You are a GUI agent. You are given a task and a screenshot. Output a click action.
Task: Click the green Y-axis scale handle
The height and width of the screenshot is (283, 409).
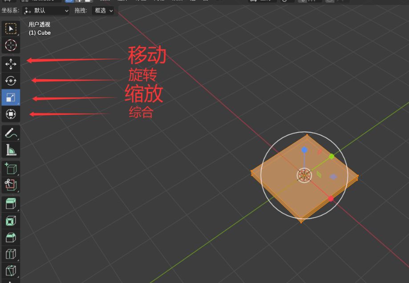click(332, 157)
